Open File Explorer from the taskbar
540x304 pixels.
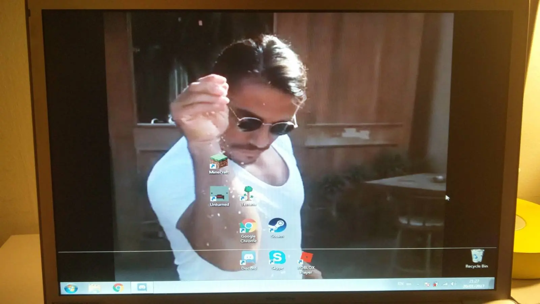point(95,288)
